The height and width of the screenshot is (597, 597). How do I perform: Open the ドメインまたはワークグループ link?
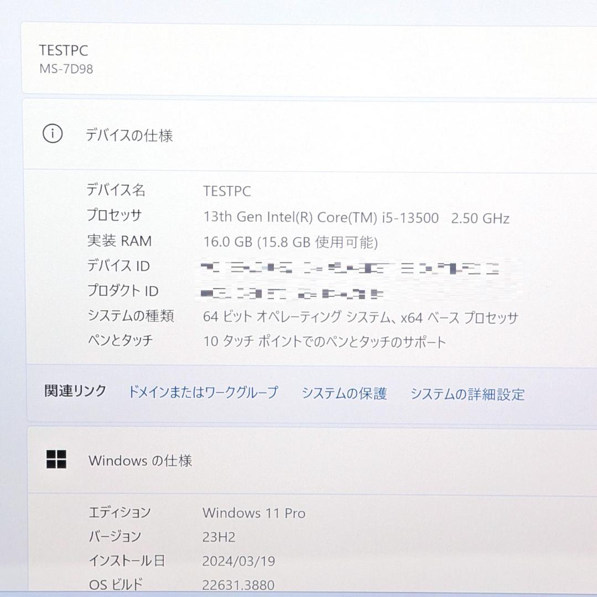[x=204, y=392]
